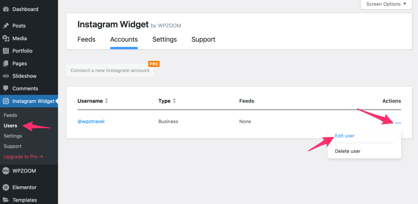Choose Delete user from the popup menu
Viewport: 418px width, 204px height.
click(348, 151)
